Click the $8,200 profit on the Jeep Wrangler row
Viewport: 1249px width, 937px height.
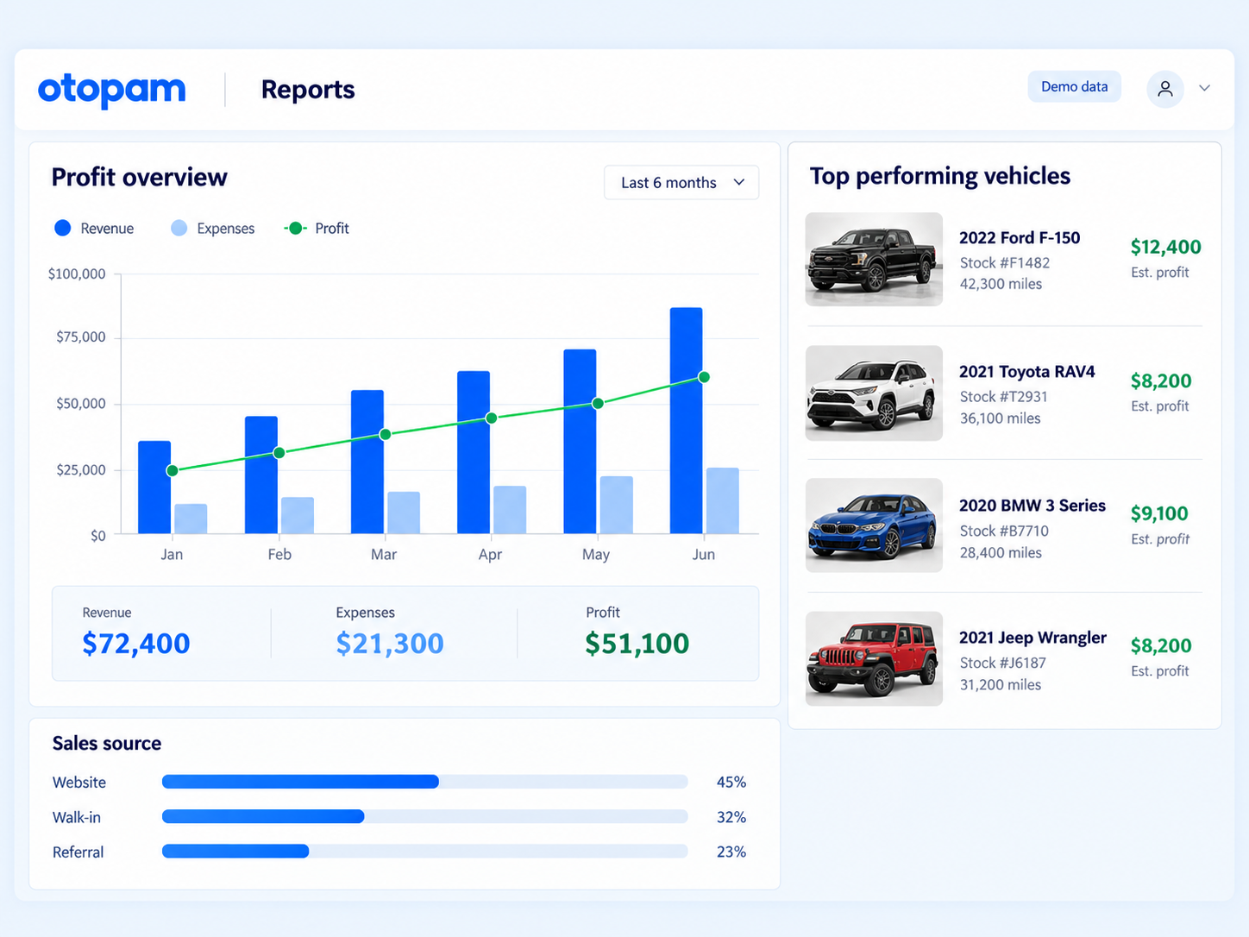[1161, 646]
